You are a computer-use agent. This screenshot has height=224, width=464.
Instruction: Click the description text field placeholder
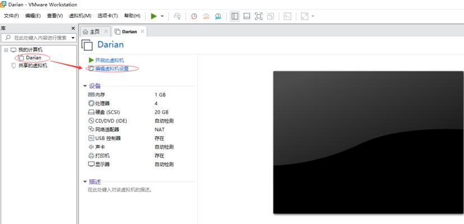click(x=120, y=190)
